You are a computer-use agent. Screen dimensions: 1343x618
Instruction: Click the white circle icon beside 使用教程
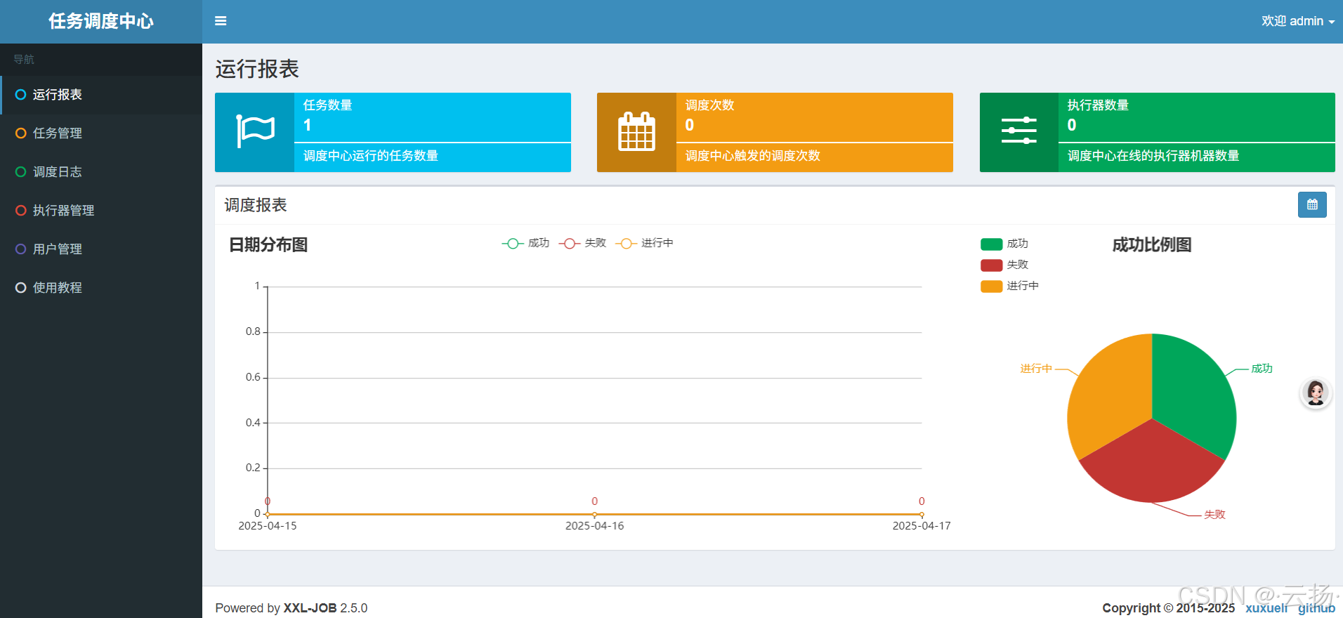[x=20, y=288]
